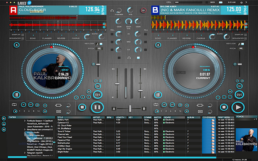Toggle the left LO kill switch
The image size is (258, 161).
(112, 50)
